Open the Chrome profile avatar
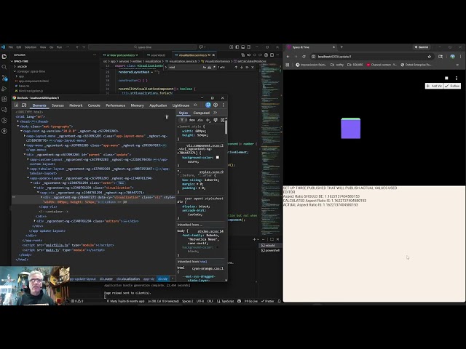Screen dimensions: 466x349 [452, 57]
